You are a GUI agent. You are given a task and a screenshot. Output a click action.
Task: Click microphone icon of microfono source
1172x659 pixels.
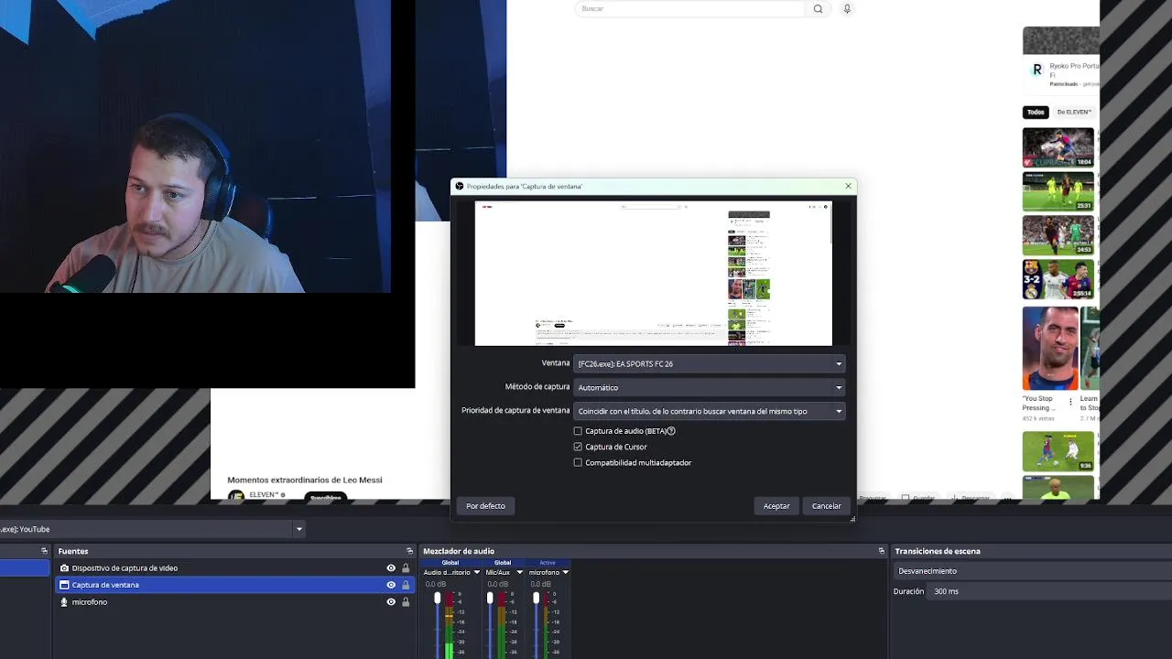click(x=64, y=602)
